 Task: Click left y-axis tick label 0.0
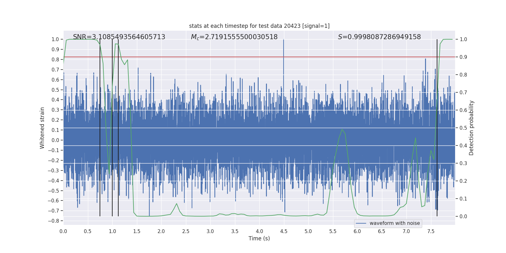coord(55,140)
